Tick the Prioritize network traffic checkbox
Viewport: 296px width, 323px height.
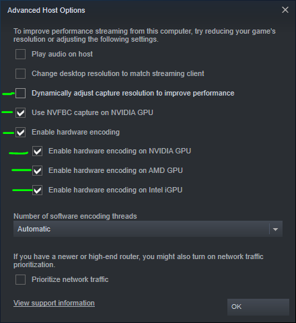(20, 280)
